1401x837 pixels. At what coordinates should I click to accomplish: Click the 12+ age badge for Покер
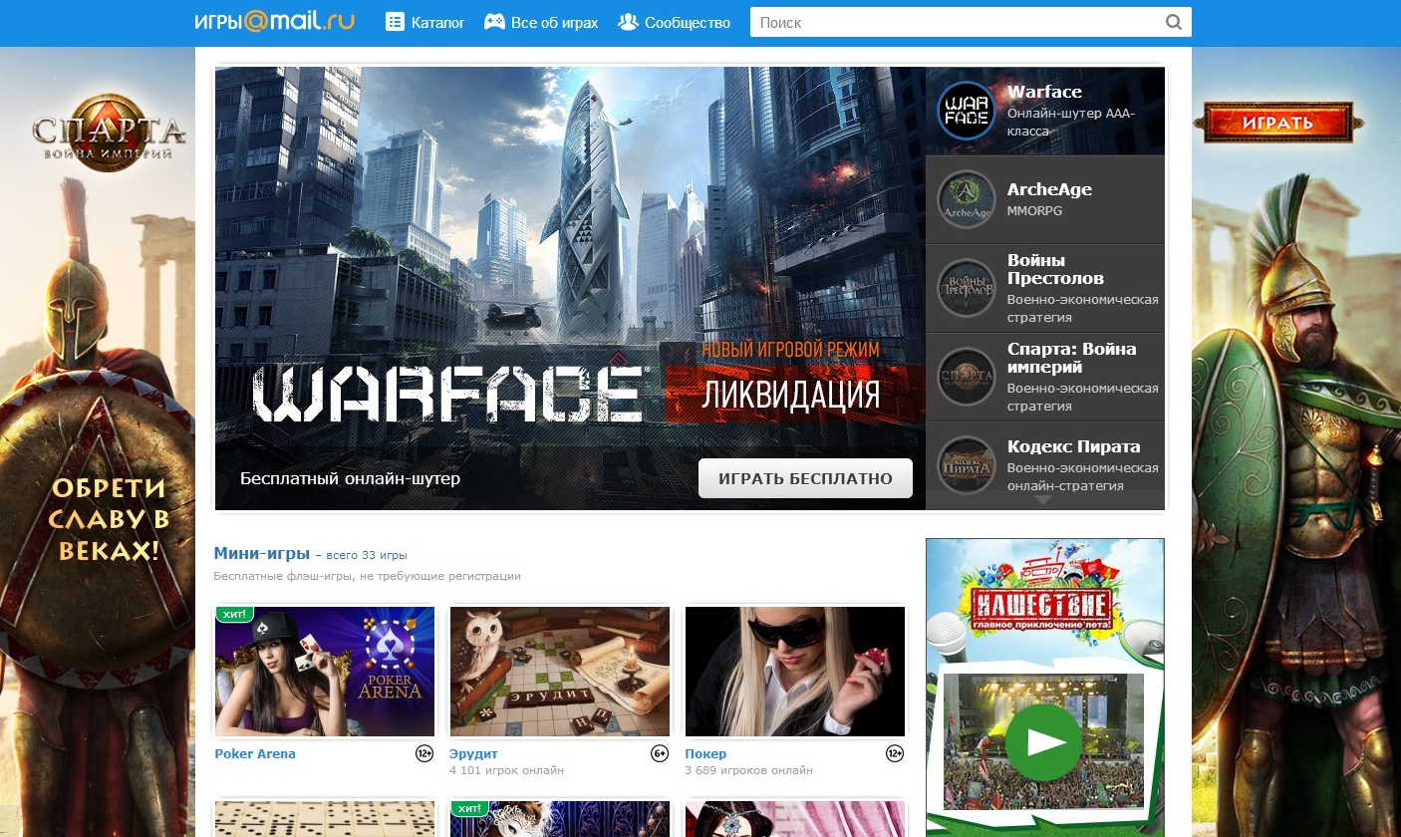click(x=895, y=754)
